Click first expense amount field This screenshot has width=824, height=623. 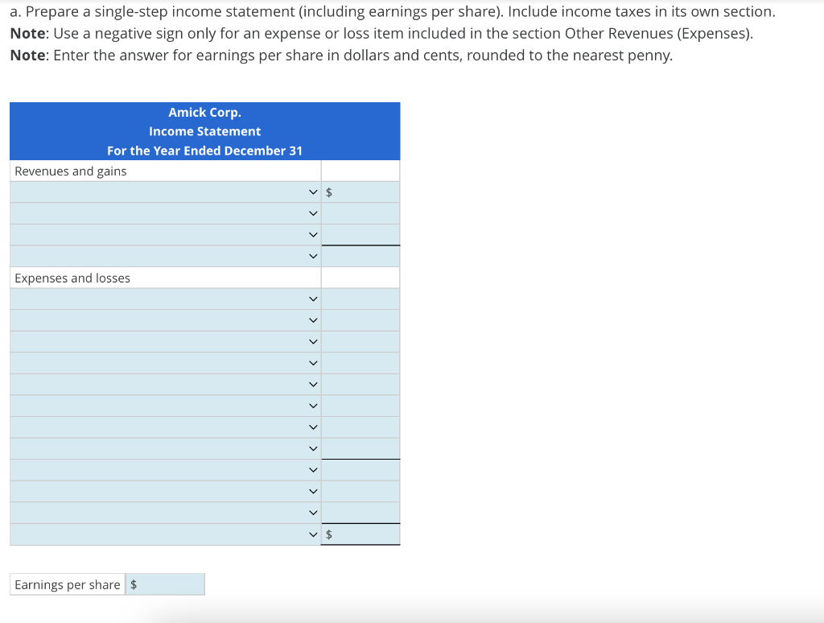[x=360, y=299]
